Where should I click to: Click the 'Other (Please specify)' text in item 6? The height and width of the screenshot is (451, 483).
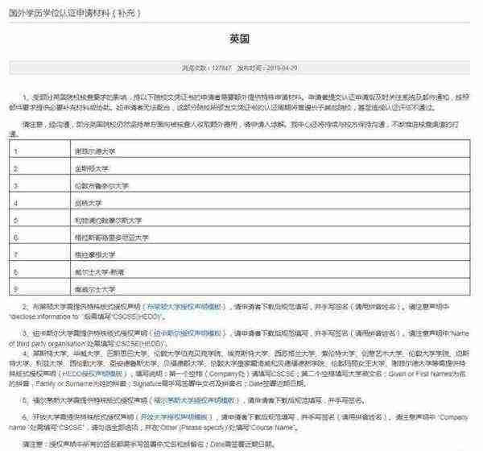193,428
